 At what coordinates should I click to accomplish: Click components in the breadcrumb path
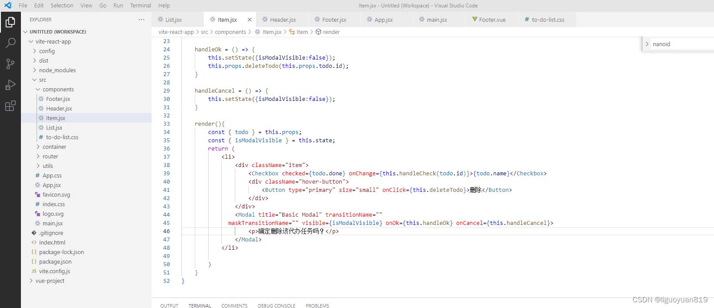(x=230, y=32)
